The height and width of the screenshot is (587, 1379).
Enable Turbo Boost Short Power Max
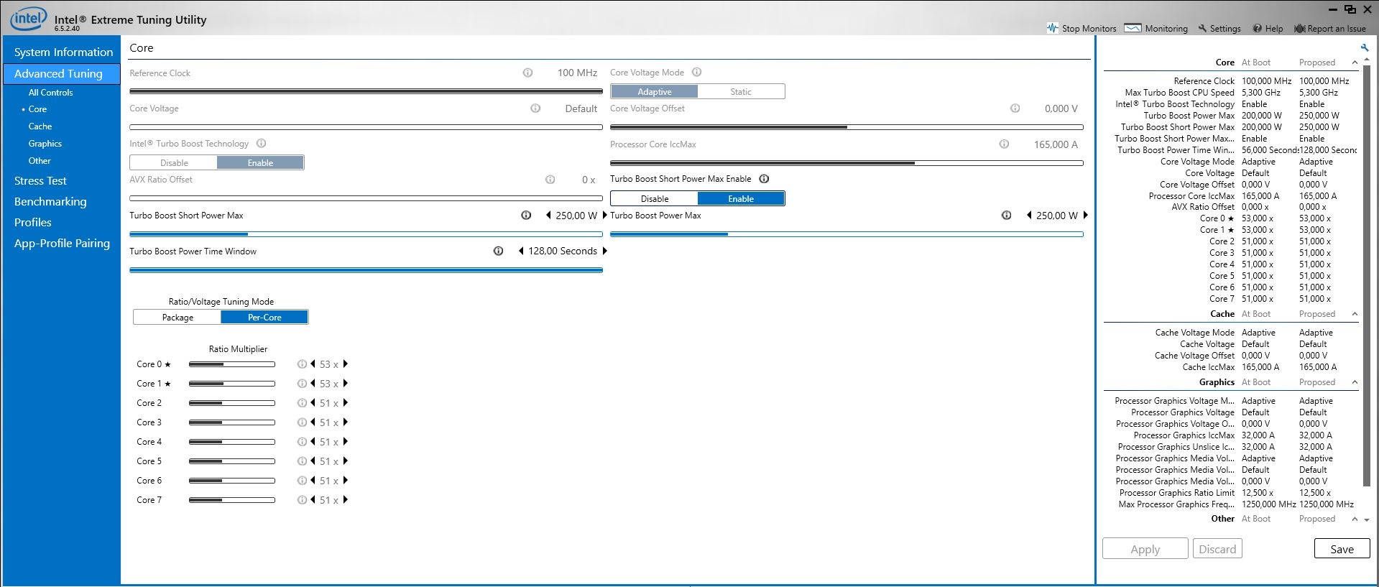point(741,199)
